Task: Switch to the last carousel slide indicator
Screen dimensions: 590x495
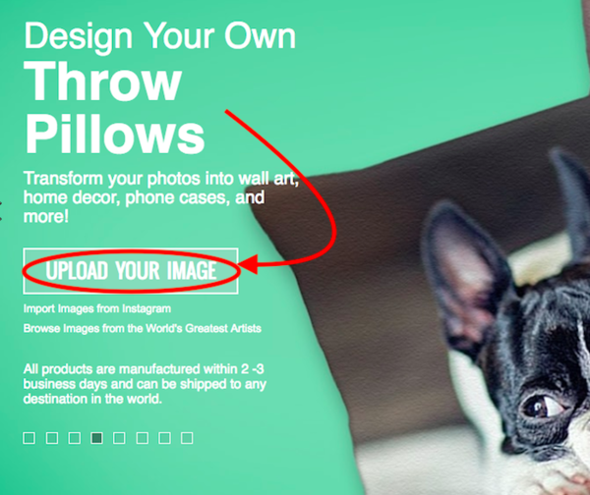Action: (x=187, y=438)
